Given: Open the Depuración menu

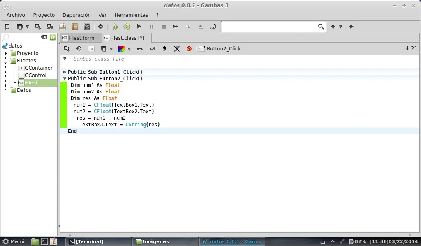Looking at the screenshot, I should click(x=76, y=15).
